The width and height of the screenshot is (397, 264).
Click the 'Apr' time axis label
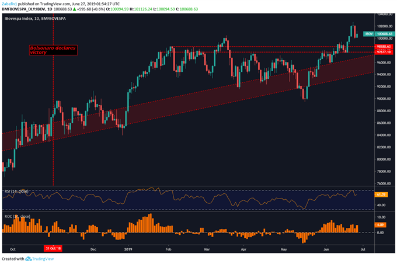coord(243,249)
